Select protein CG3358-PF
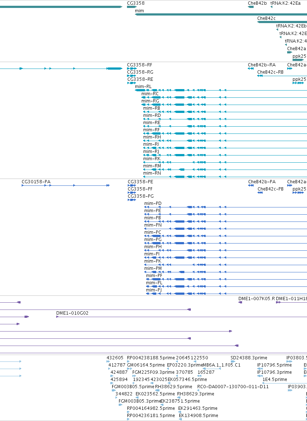This screenshot has height=421, width=307. pyautogui.click(x=140, y=189)
